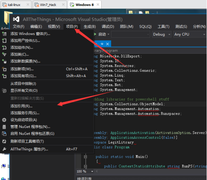This screenshot has height=180, width=207.
Task: Click the Add Component menu icon
Action: coord(4,48)
